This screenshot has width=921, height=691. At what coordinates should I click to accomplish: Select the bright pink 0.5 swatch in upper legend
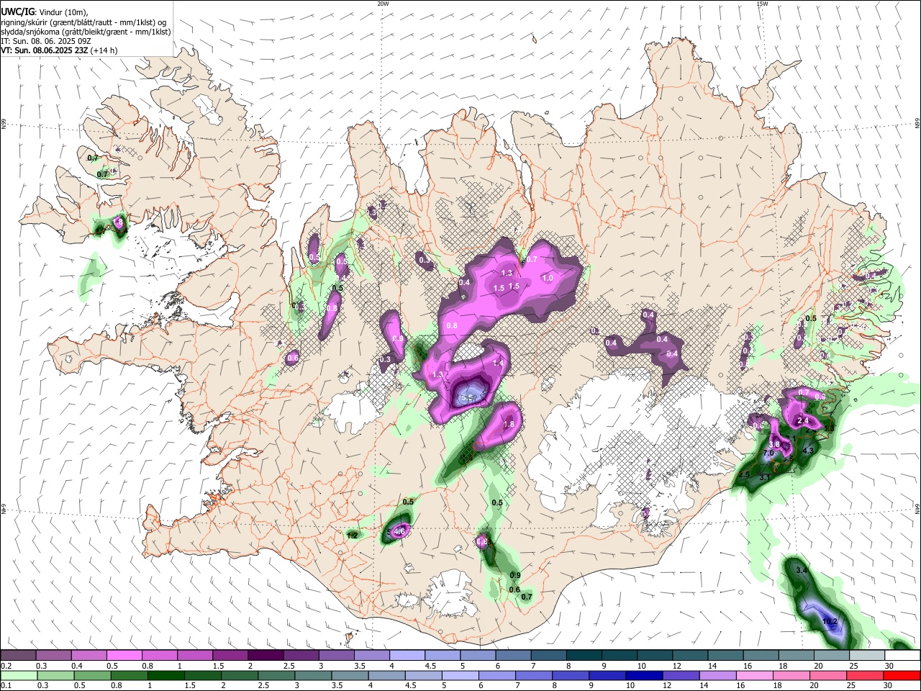tap(124, 656)
